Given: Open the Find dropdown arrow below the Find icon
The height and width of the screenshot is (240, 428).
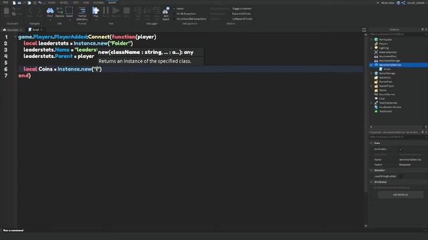Looking at the screenshot, I should tap(50, 20).
